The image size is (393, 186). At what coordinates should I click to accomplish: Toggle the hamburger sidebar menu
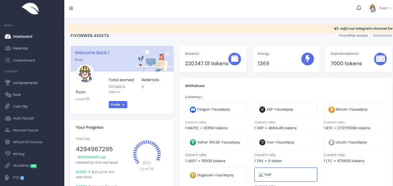coord(71,8)
